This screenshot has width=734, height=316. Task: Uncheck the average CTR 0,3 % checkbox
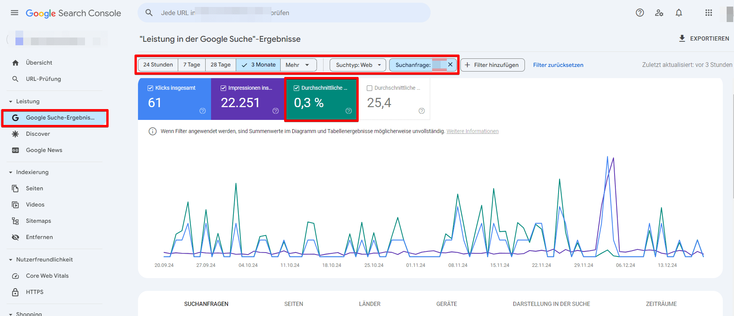coord(296,88)
